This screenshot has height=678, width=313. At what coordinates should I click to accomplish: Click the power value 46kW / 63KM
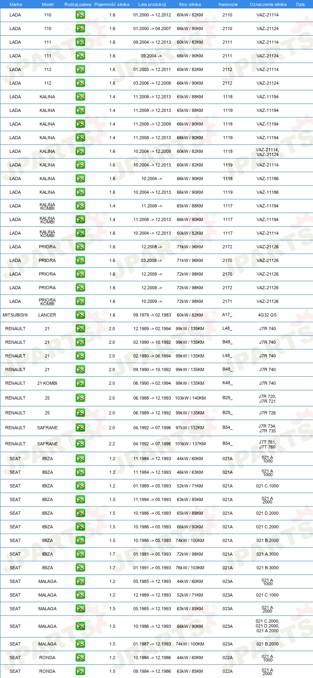coord(190,472)
